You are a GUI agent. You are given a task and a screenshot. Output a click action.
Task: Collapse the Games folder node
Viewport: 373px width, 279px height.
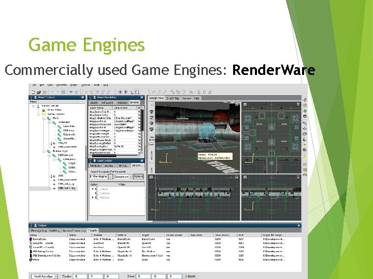[x=39, y=114]
